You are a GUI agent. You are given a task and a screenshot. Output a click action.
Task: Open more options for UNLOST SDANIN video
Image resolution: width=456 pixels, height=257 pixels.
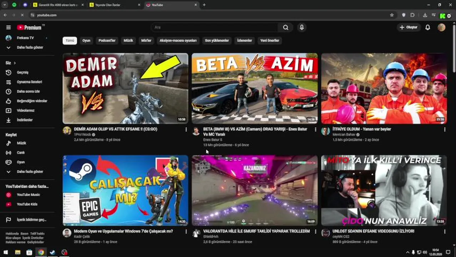[x=445, y=232]
